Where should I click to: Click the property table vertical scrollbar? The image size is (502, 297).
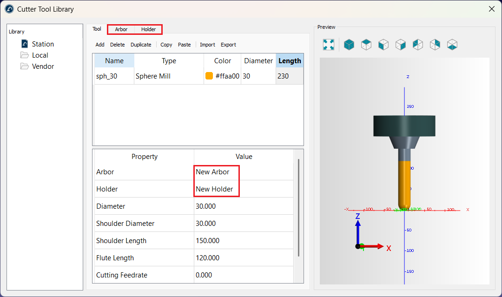[x=299, y=207]
